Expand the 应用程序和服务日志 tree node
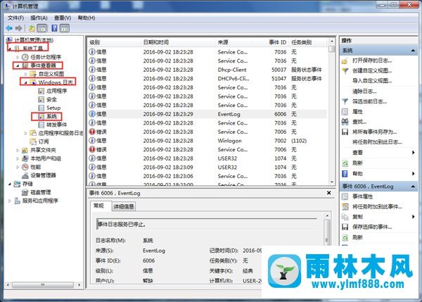The height and width of the screenshot is (302, 422). coord(26,133)
